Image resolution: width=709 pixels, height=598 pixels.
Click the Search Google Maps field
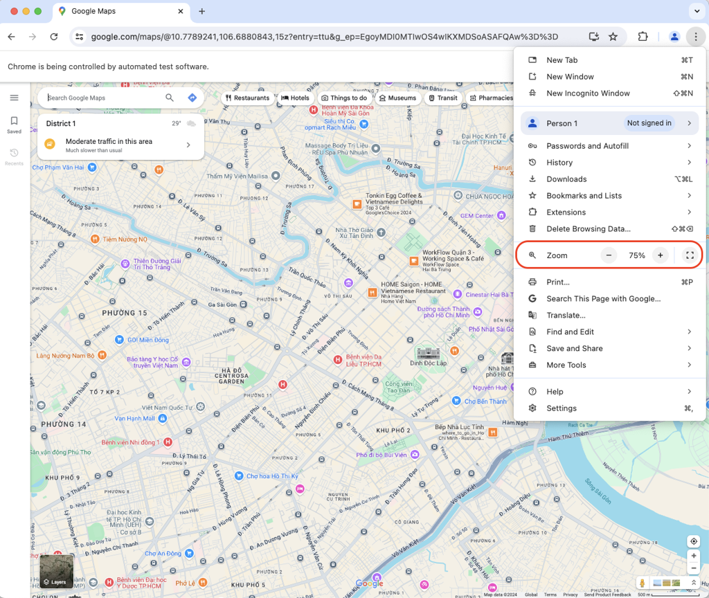point(100,98)
